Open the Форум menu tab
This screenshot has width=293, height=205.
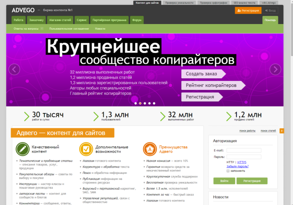tap(137, 20)
